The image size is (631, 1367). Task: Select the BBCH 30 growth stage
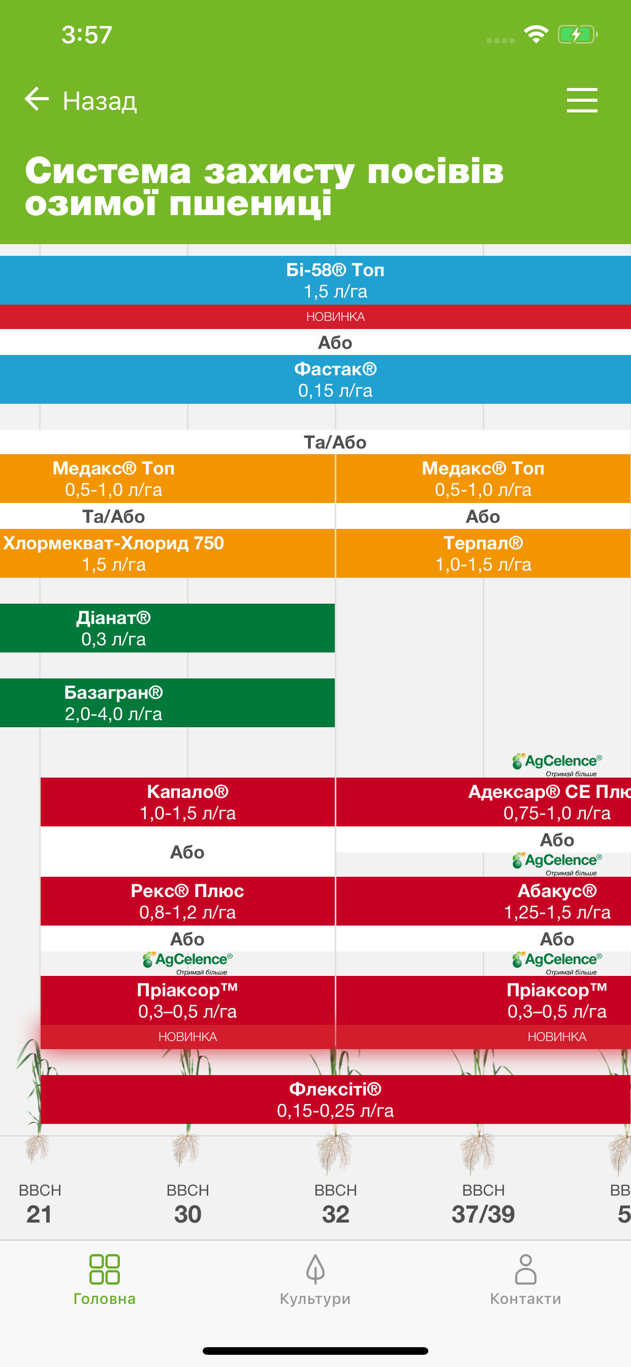[x=187, y=1205]
